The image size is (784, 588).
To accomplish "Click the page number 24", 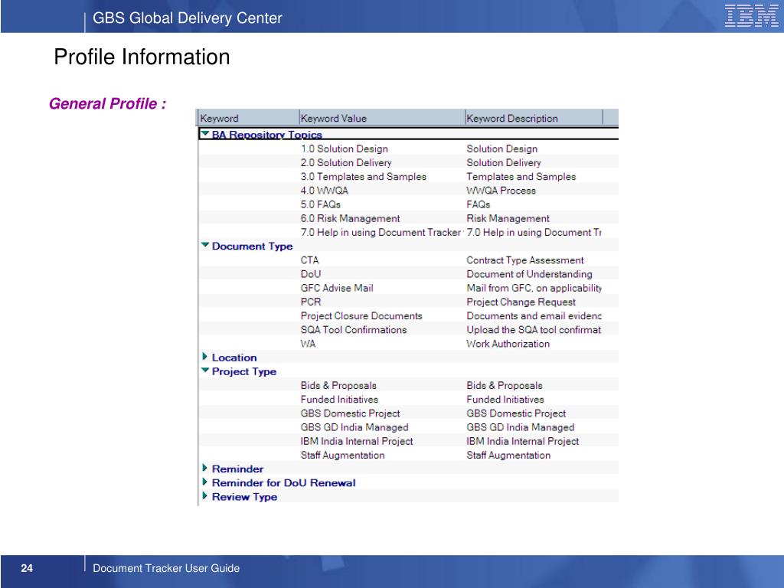I will coord(27,568).
